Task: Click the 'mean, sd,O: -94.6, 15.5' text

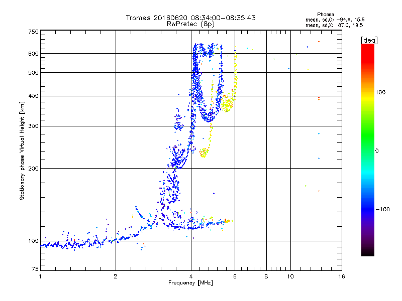Action: [335, 20]
